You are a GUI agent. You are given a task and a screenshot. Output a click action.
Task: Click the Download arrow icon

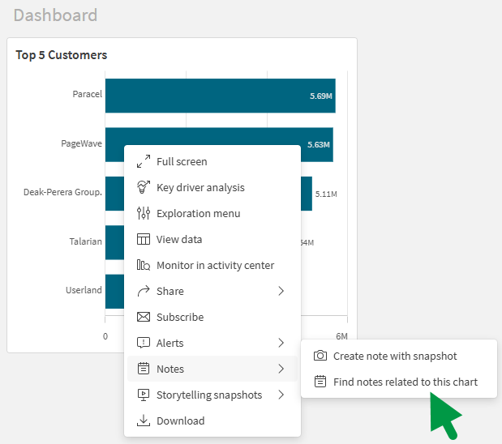(x=144, y=421)
